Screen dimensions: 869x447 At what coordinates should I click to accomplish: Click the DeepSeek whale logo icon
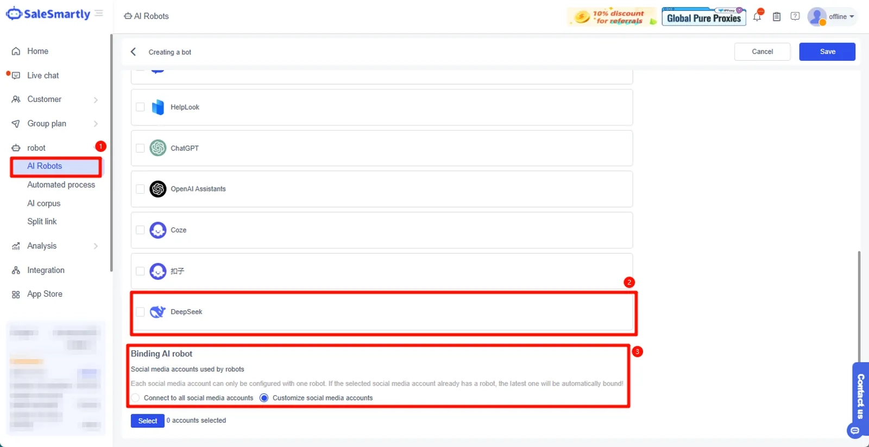(x=158, y=311)
